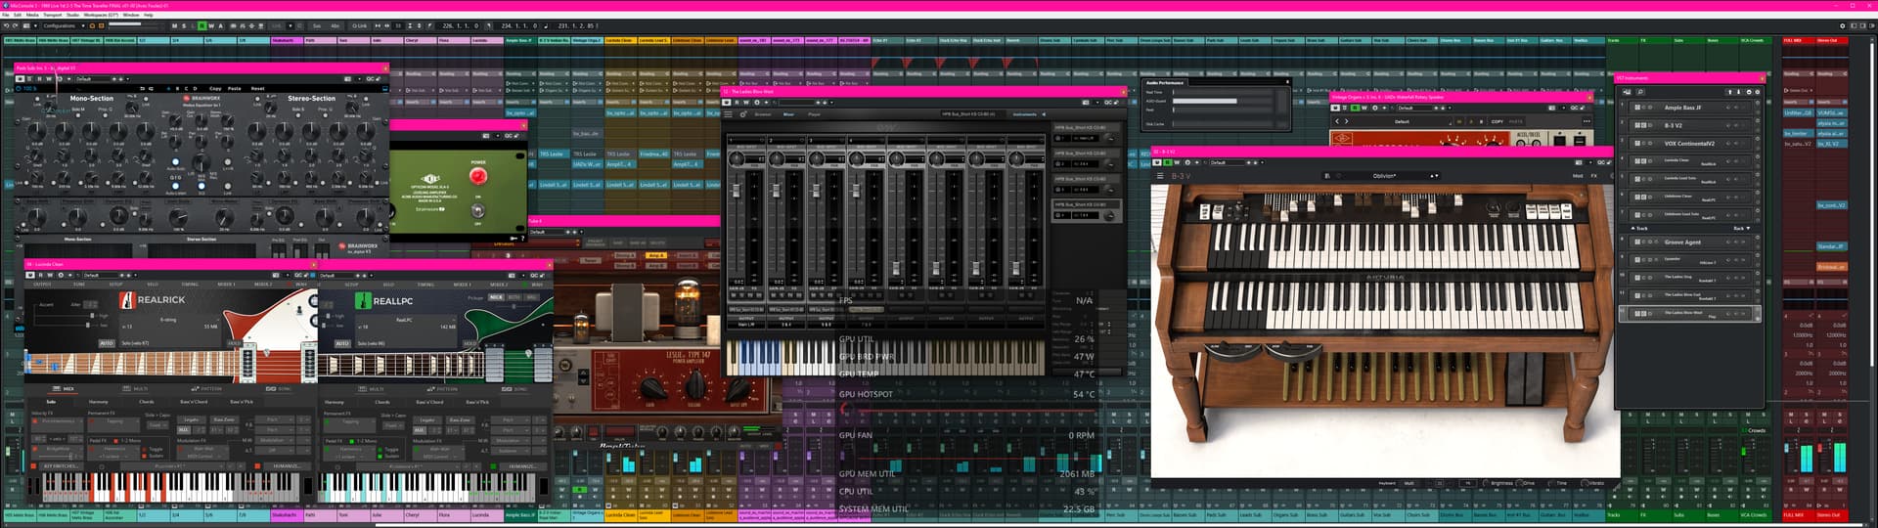Screen dimensions: 1878x528
Task: Click the Redo arrow in MixConsole toolbar
Action: (x=16, y=25)
